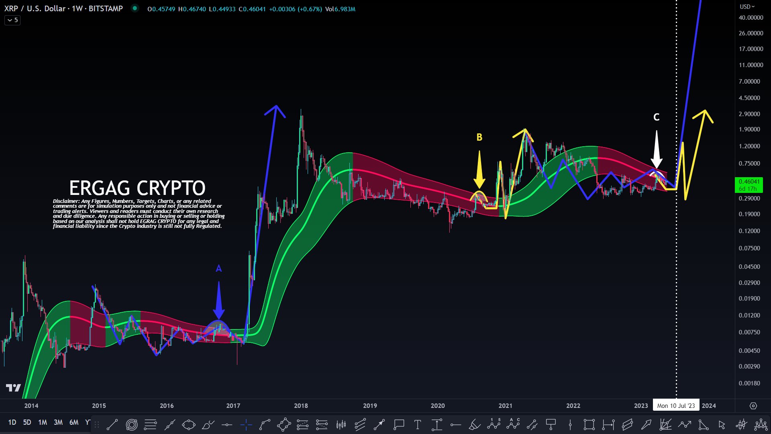The width and height of the screenshot is (771, 434).
Task: Select the Arrow Marker tool
Action: (x=379, y=424)
